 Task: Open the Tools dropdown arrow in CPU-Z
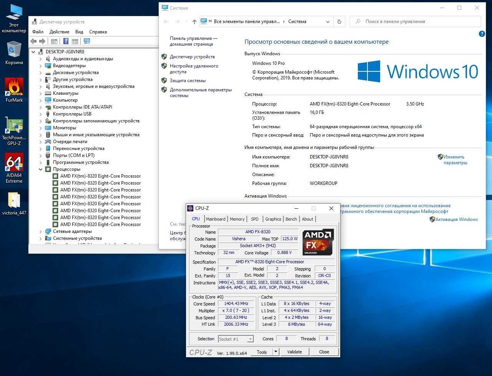coord(276,352)
